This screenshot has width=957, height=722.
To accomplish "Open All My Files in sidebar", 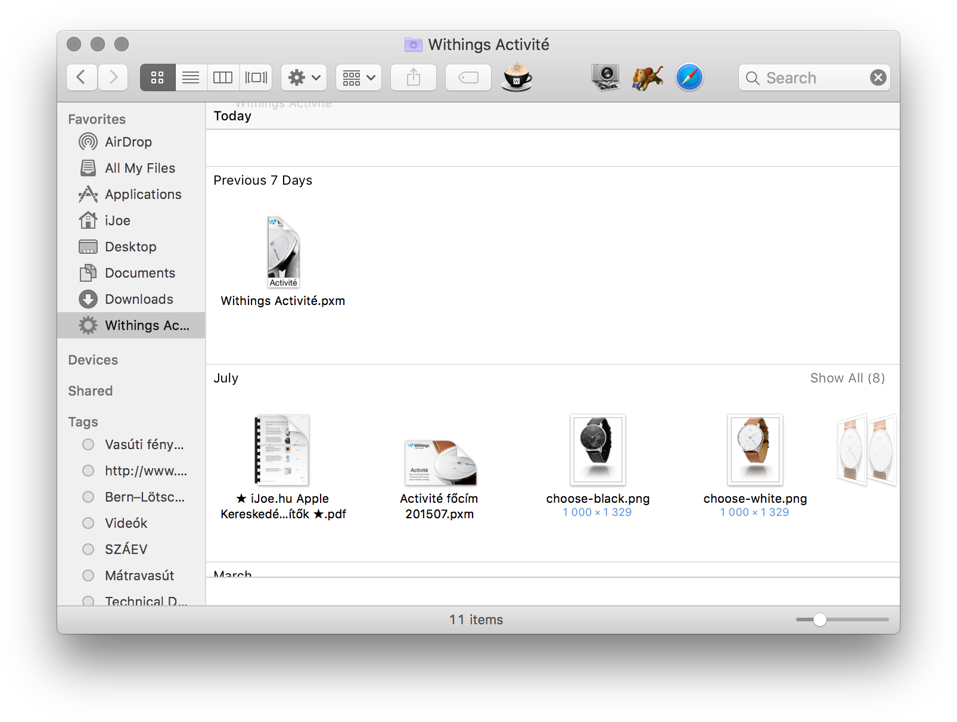I will 131,168.
